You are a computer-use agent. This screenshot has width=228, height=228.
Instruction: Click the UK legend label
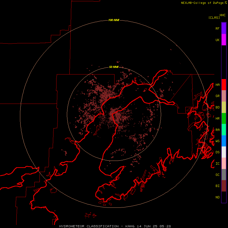[217, 40]
